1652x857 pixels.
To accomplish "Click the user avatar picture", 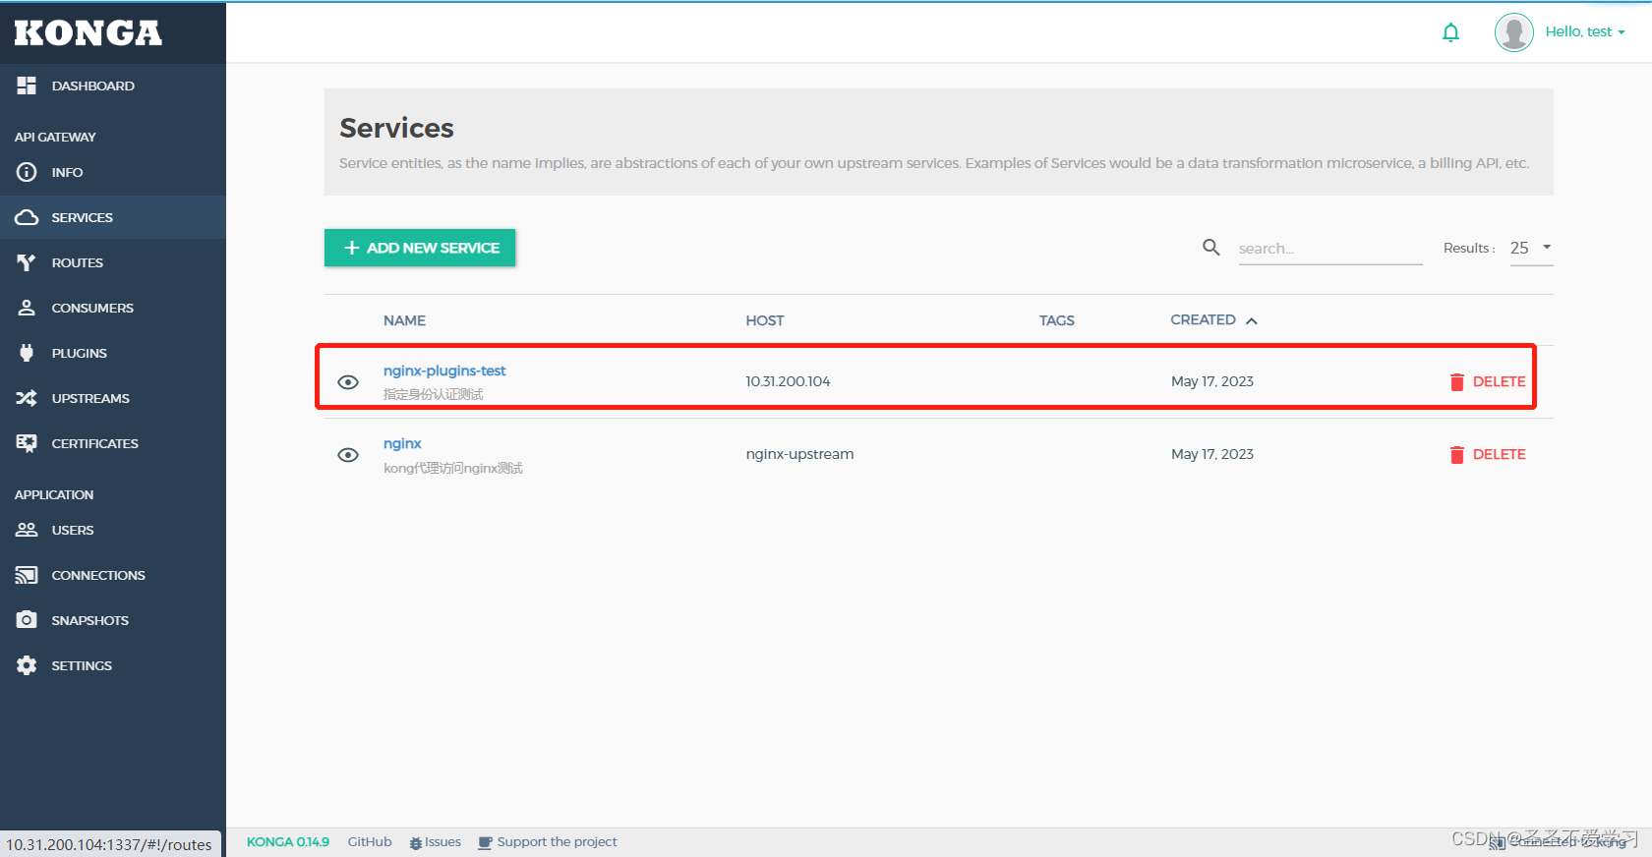I will (x=1514, y=32).
